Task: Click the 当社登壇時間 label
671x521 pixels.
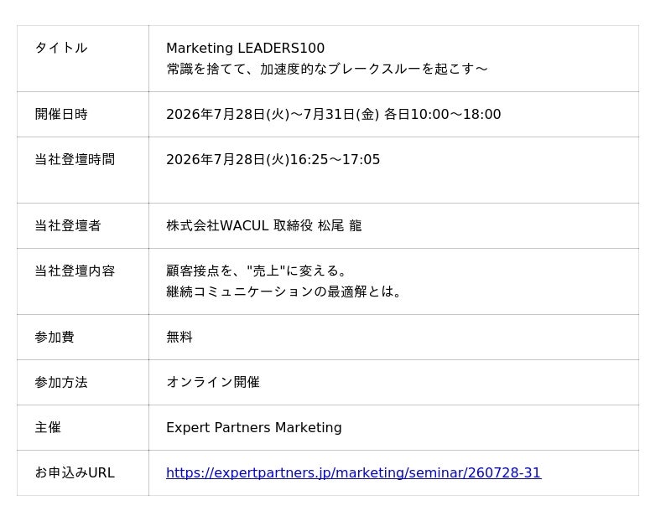Action: (75, 159)
